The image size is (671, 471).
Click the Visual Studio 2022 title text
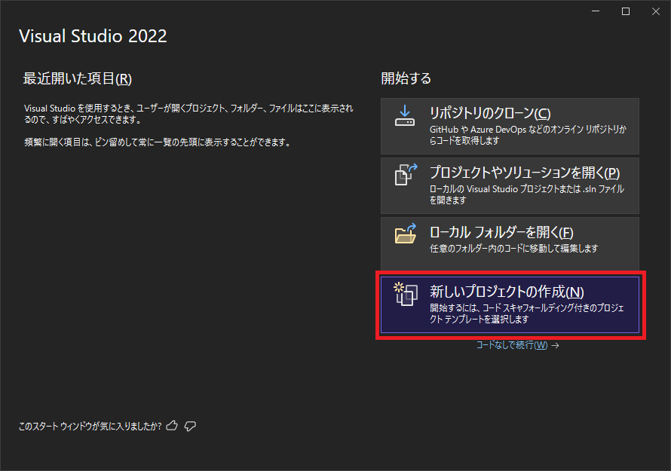click(x=93, y=35)
